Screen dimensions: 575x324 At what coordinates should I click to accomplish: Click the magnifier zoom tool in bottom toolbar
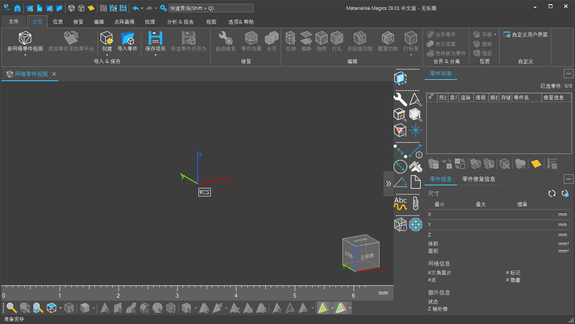(11, 308)
